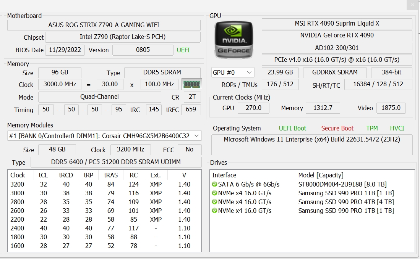Click the SH/RT/TC value 16384 / 128 / 512
This screenshot has width=420, height=259.
(x=378, y=84)
